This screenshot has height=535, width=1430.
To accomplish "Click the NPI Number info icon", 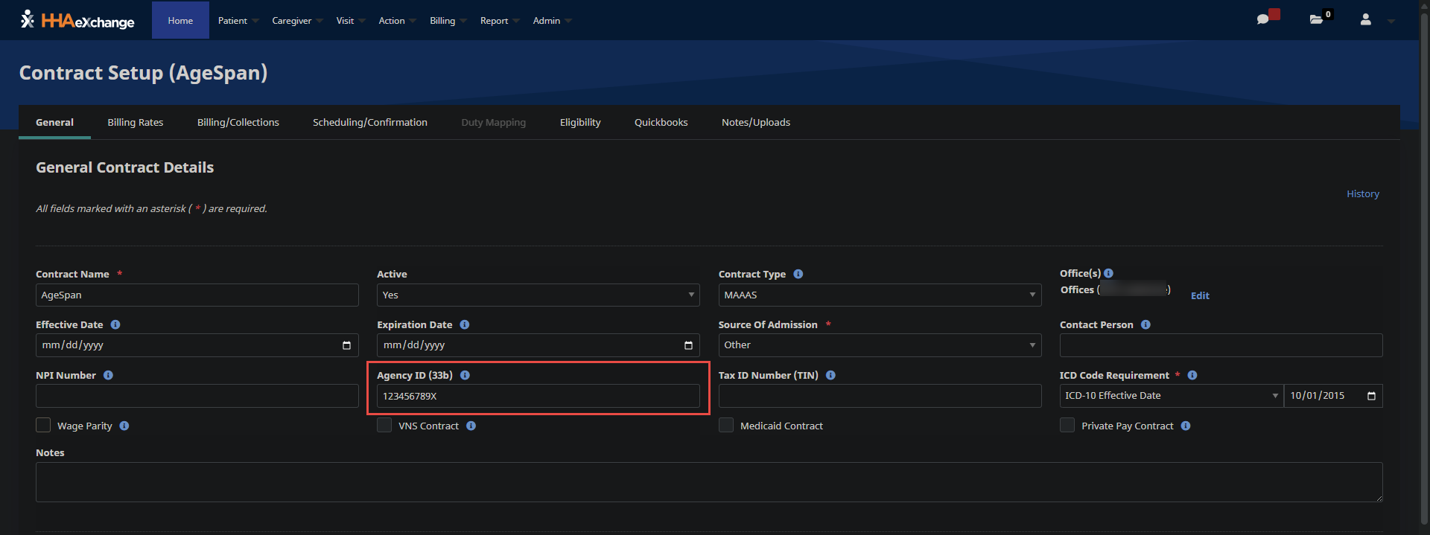I will tap(108, 375).
